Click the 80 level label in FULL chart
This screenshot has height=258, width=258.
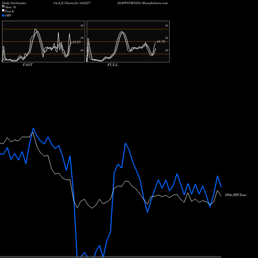(167, 25)
